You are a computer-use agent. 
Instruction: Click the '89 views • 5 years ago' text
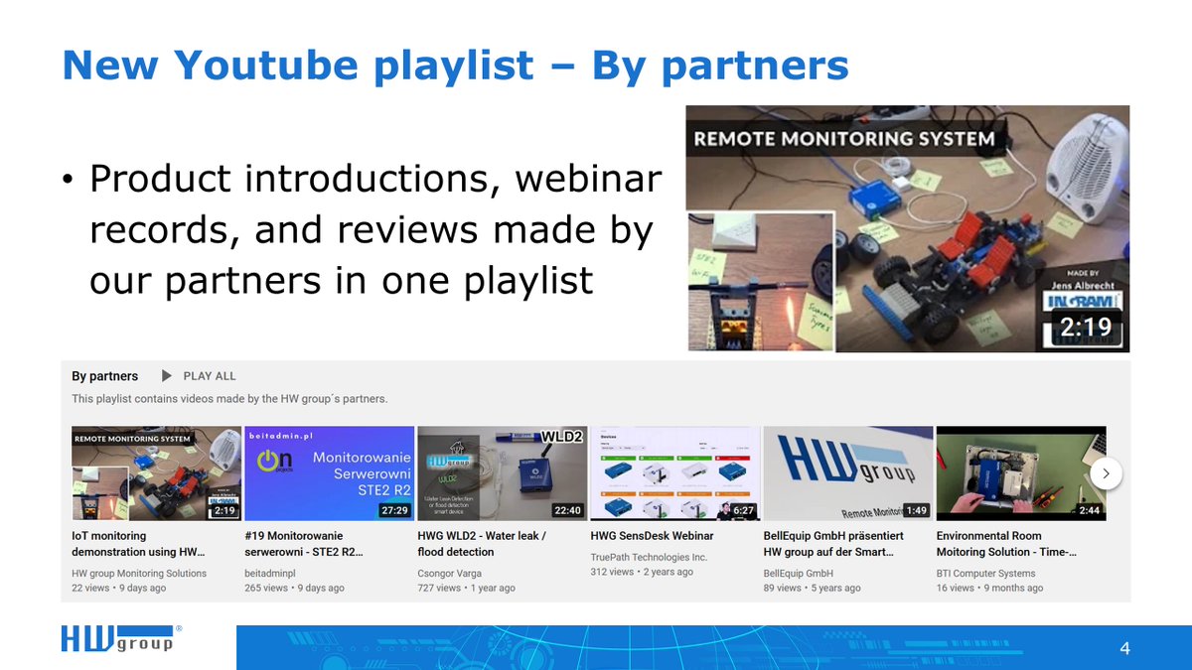[x=812, y=588]
